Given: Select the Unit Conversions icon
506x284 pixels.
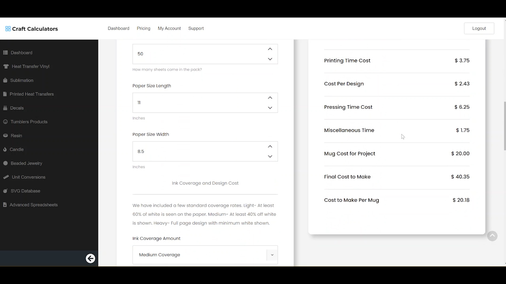Looking at the screenshot, I should [6, 177].
